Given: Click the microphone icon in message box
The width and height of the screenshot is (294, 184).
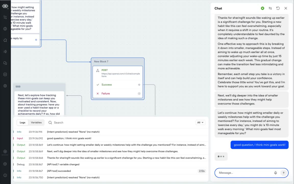Looking at the screenshot, I should tap(275, 173).
